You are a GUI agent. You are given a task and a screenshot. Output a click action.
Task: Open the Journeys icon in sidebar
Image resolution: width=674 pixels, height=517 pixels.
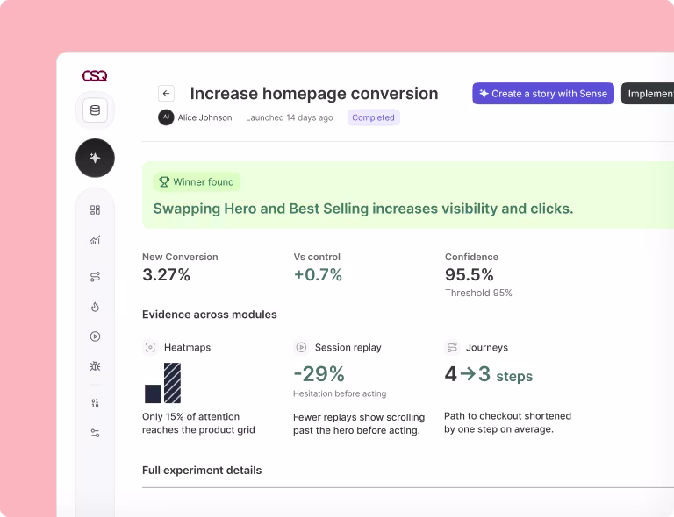click(x=95, y=277)
